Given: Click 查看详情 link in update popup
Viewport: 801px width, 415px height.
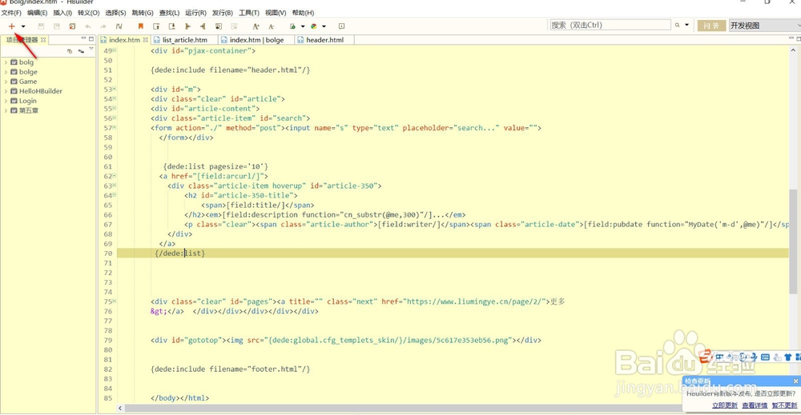Looking at the screenshot, I should tap(755, 405).
